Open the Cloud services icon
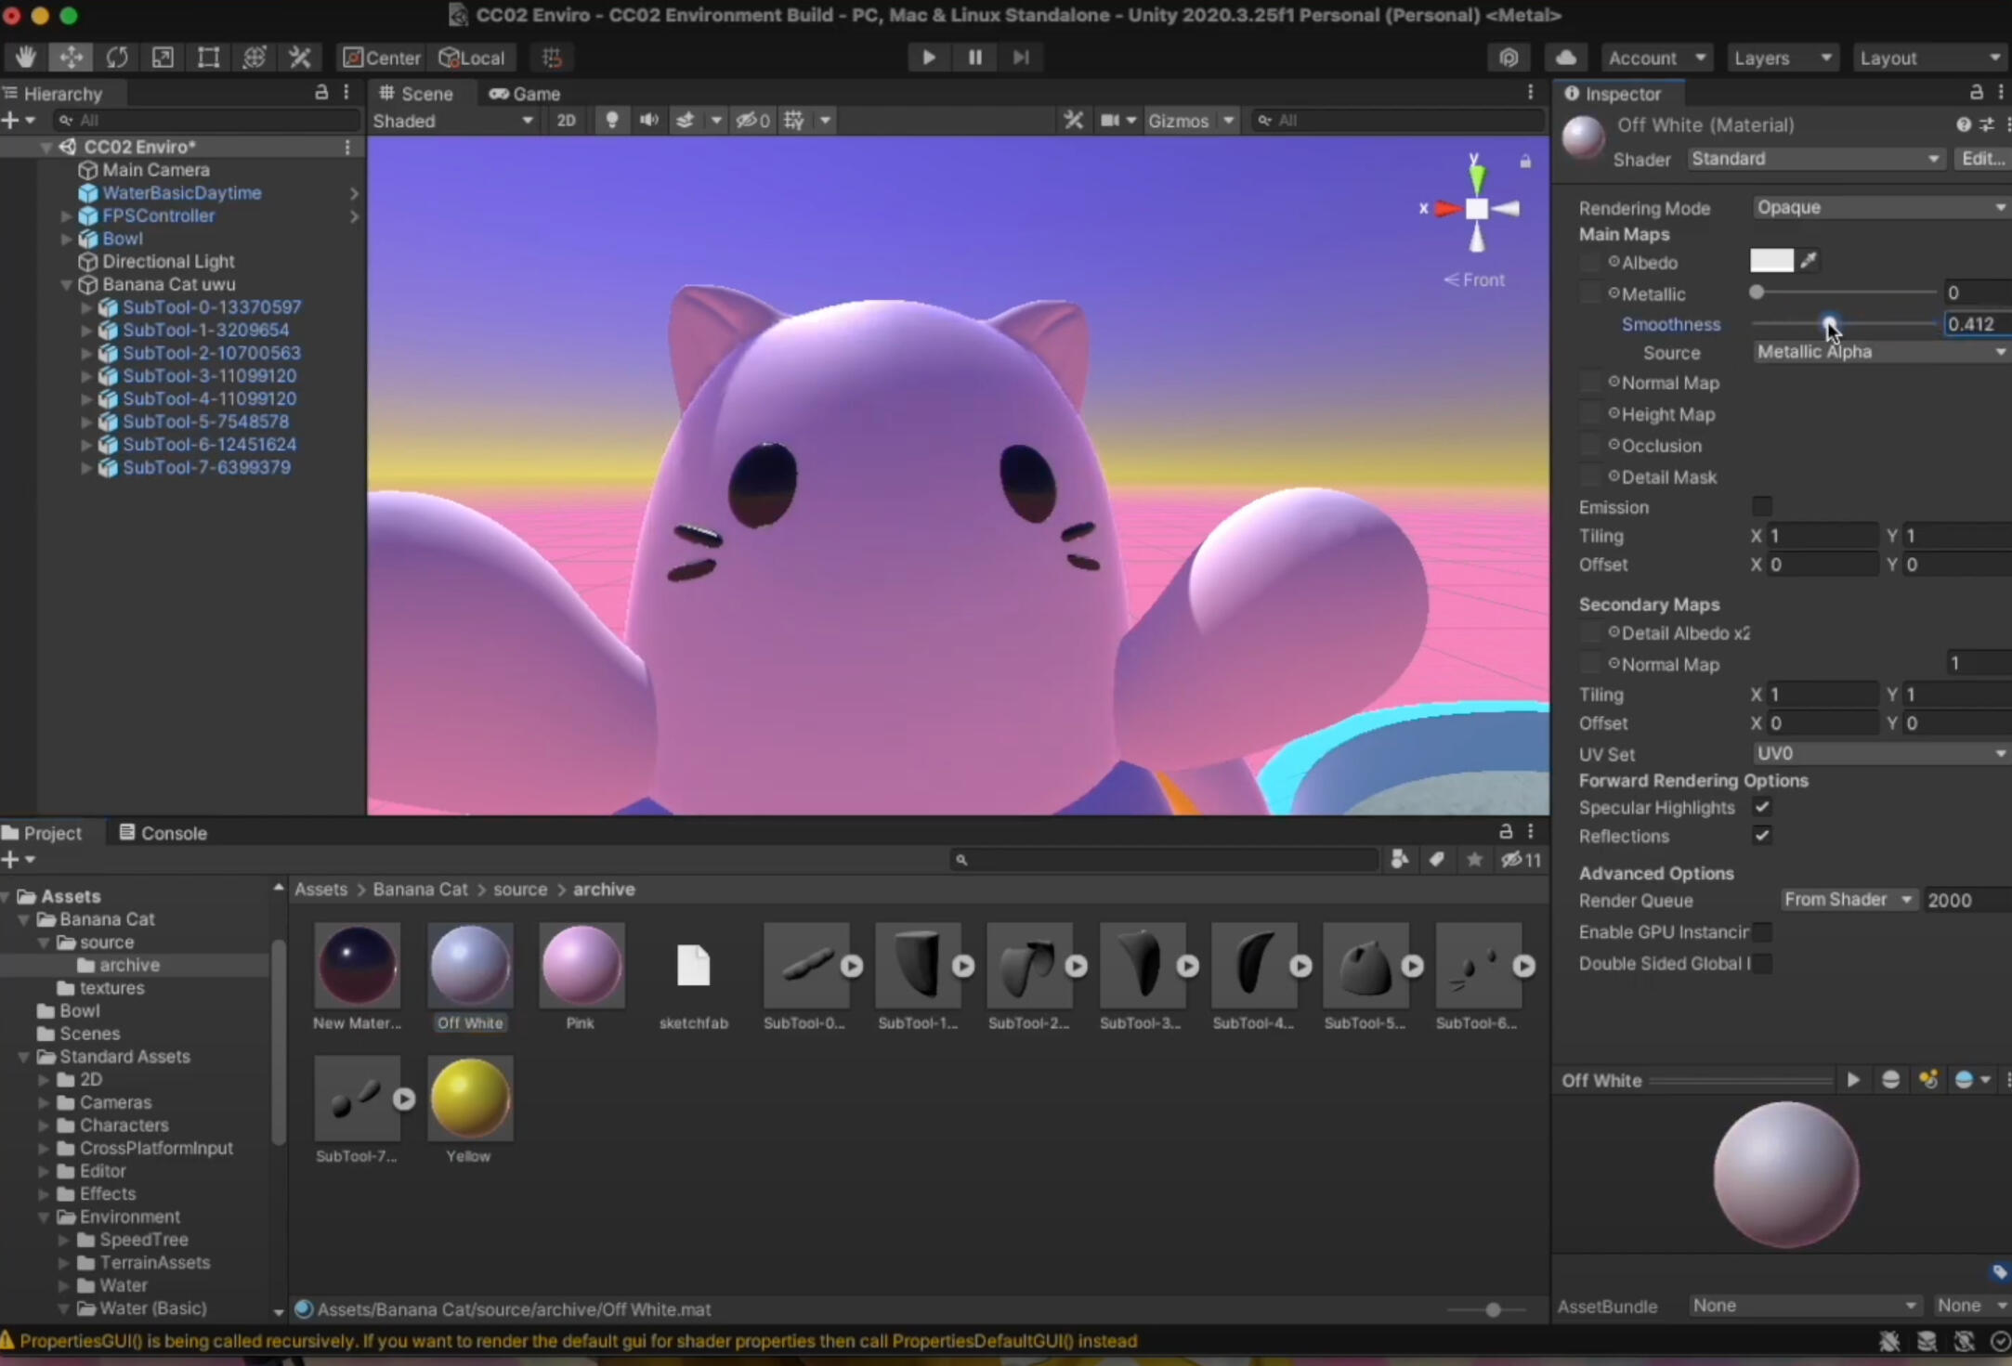This screenshot has height=1366, width=2012. tap(1566, 58)
